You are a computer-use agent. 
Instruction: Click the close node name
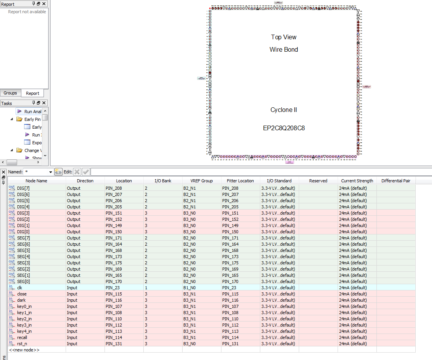tap(22, 294)
